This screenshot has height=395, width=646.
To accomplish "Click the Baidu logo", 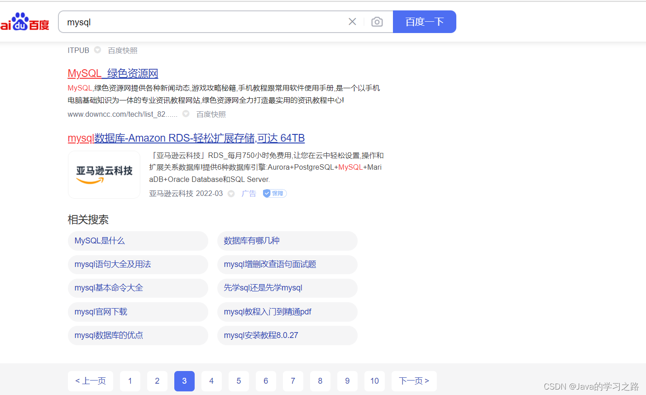I will [x=25, y=21].
